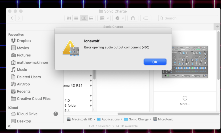
Task: Click the Share toolbar button
Action: point(133,18)
